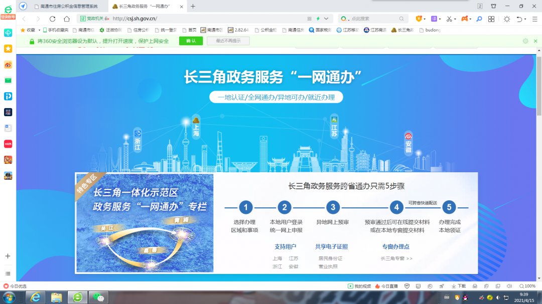The width and height of the screenshot is (542, 304).
Task: Close the default browser notification bar
Action: pos(535,41)
